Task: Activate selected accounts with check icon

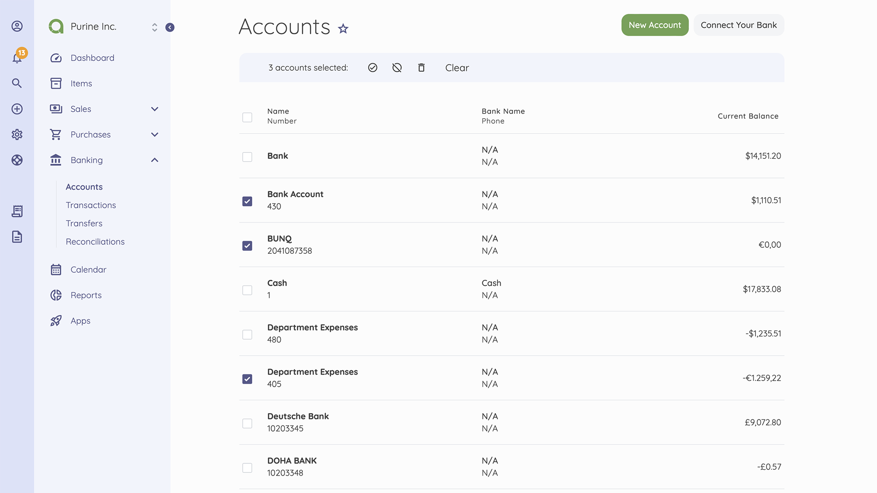Action: pyautogui.click(x=373, y=67)
